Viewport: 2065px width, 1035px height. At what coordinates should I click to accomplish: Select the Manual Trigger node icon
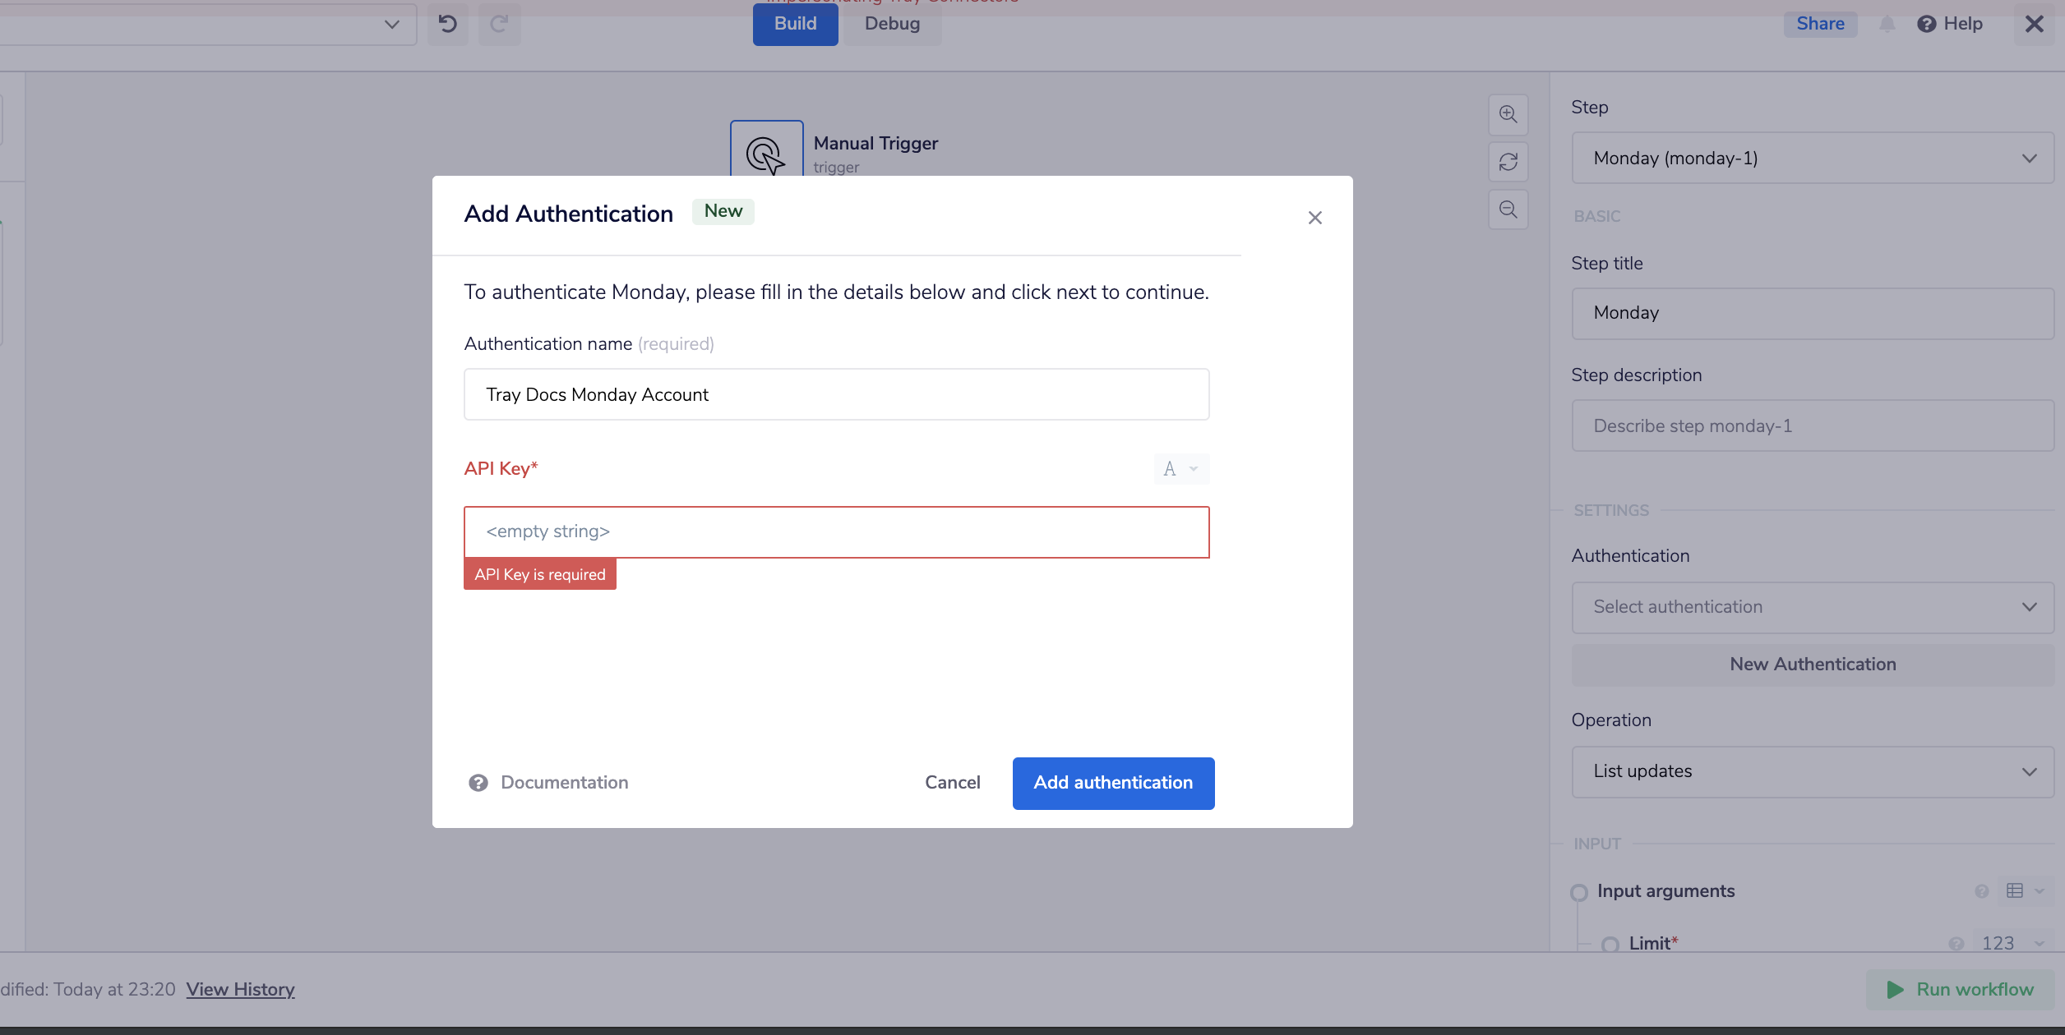pyautogui.click(x=765, y=154)
